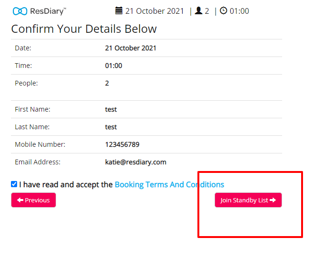Image resolution: width=323 pixels, height=257 pixels.
Task: Click the calendar icon in the header
Action: [119, 11]
